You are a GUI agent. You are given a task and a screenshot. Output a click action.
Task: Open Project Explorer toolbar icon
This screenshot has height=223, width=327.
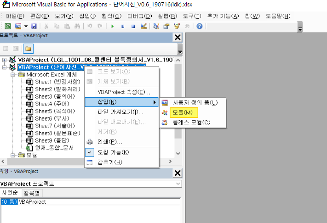(156, 26)
